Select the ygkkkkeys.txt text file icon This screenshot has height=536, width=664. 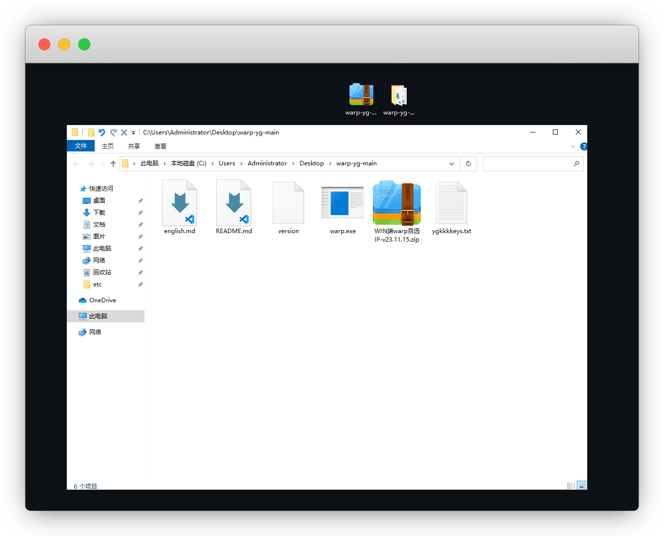coord(451,203)
